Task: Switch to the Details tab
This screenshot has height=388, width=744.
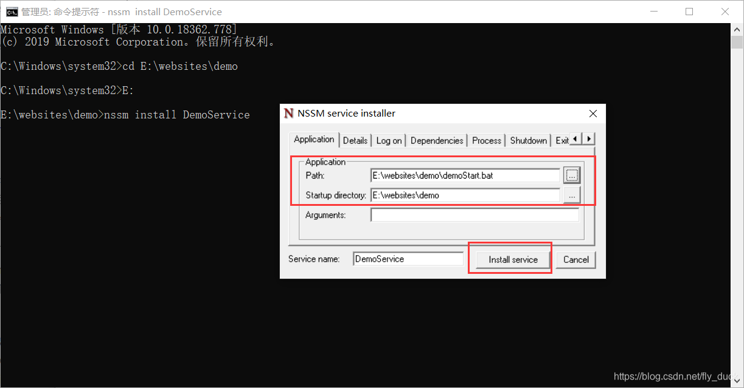Action: pos(355,140)
